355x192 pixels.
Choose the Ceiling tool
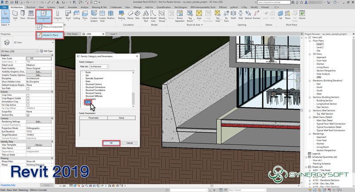pos(76,15)
